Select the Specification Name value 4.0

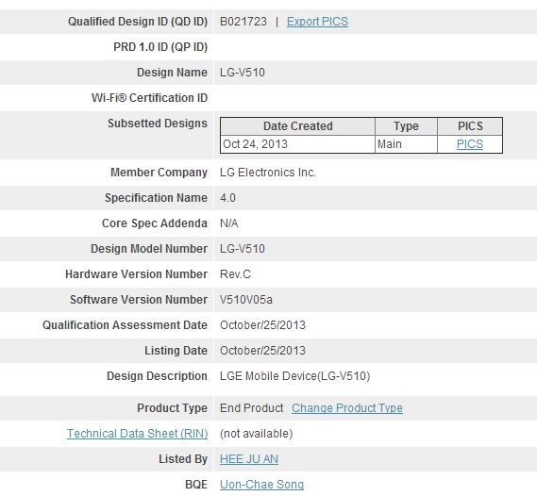pos(227,198)
